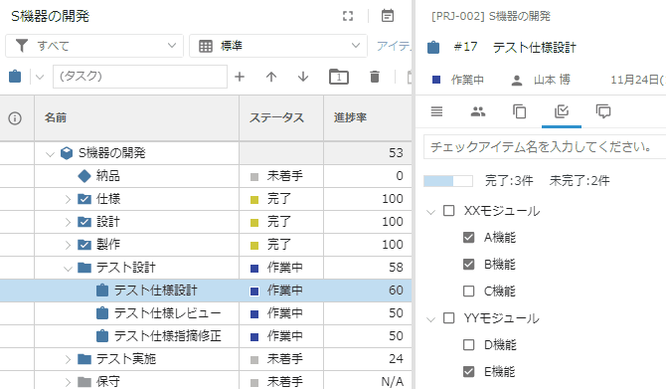Toggle the YYモジュール checkbox
This screenshot has width=666, height=389.
tap(449, 318)
